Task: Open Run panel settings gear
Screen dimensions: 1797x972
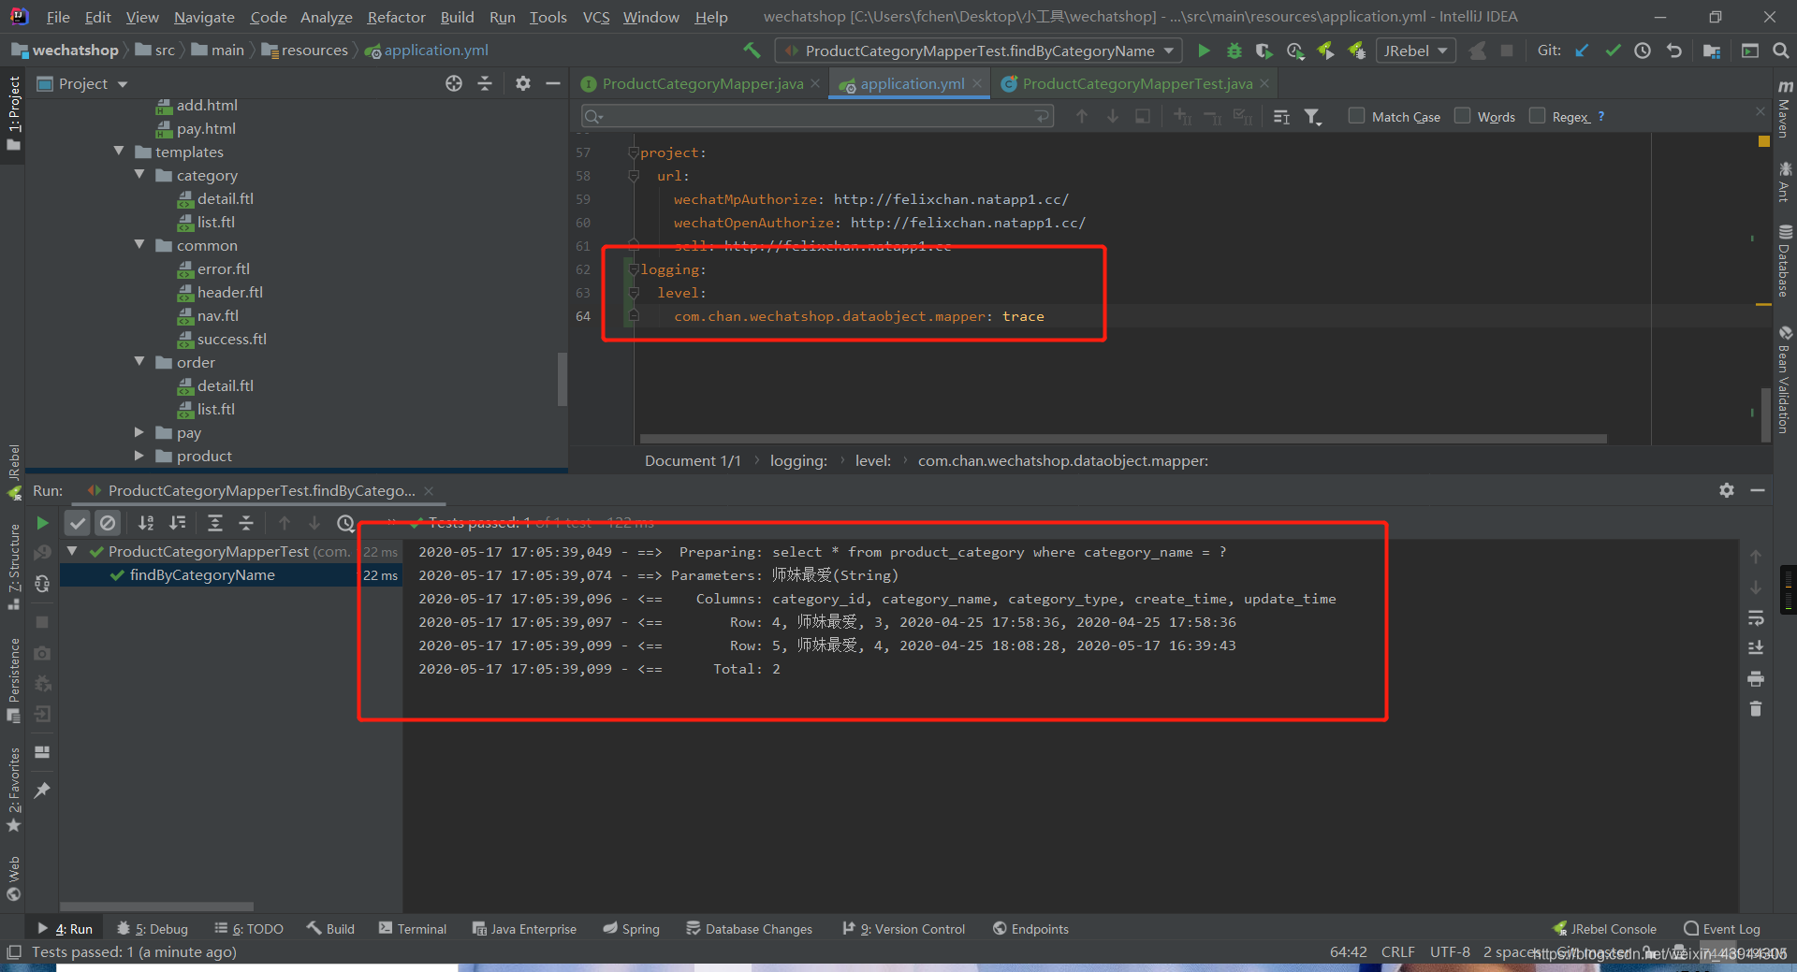Action: (1727, 490)
